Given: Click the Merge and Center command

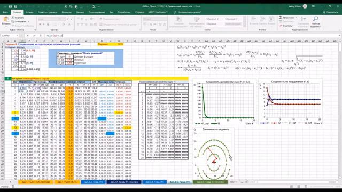Looking at the screenshot, I should pyautogui.click(x=120, y=24).
